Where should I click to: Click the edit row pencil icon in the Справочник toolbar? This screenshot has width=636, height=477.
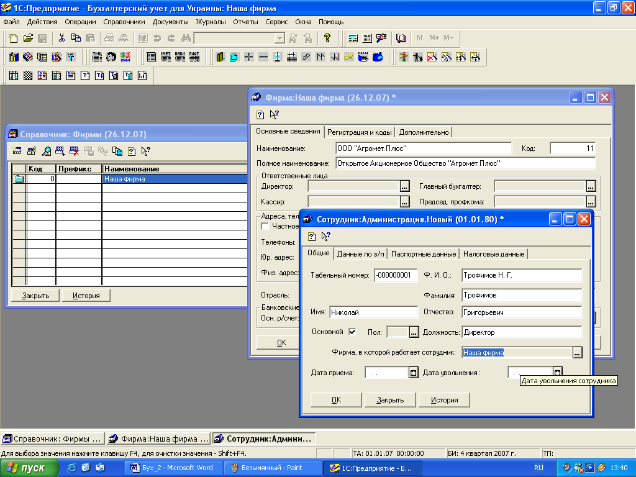click(31, 151)
